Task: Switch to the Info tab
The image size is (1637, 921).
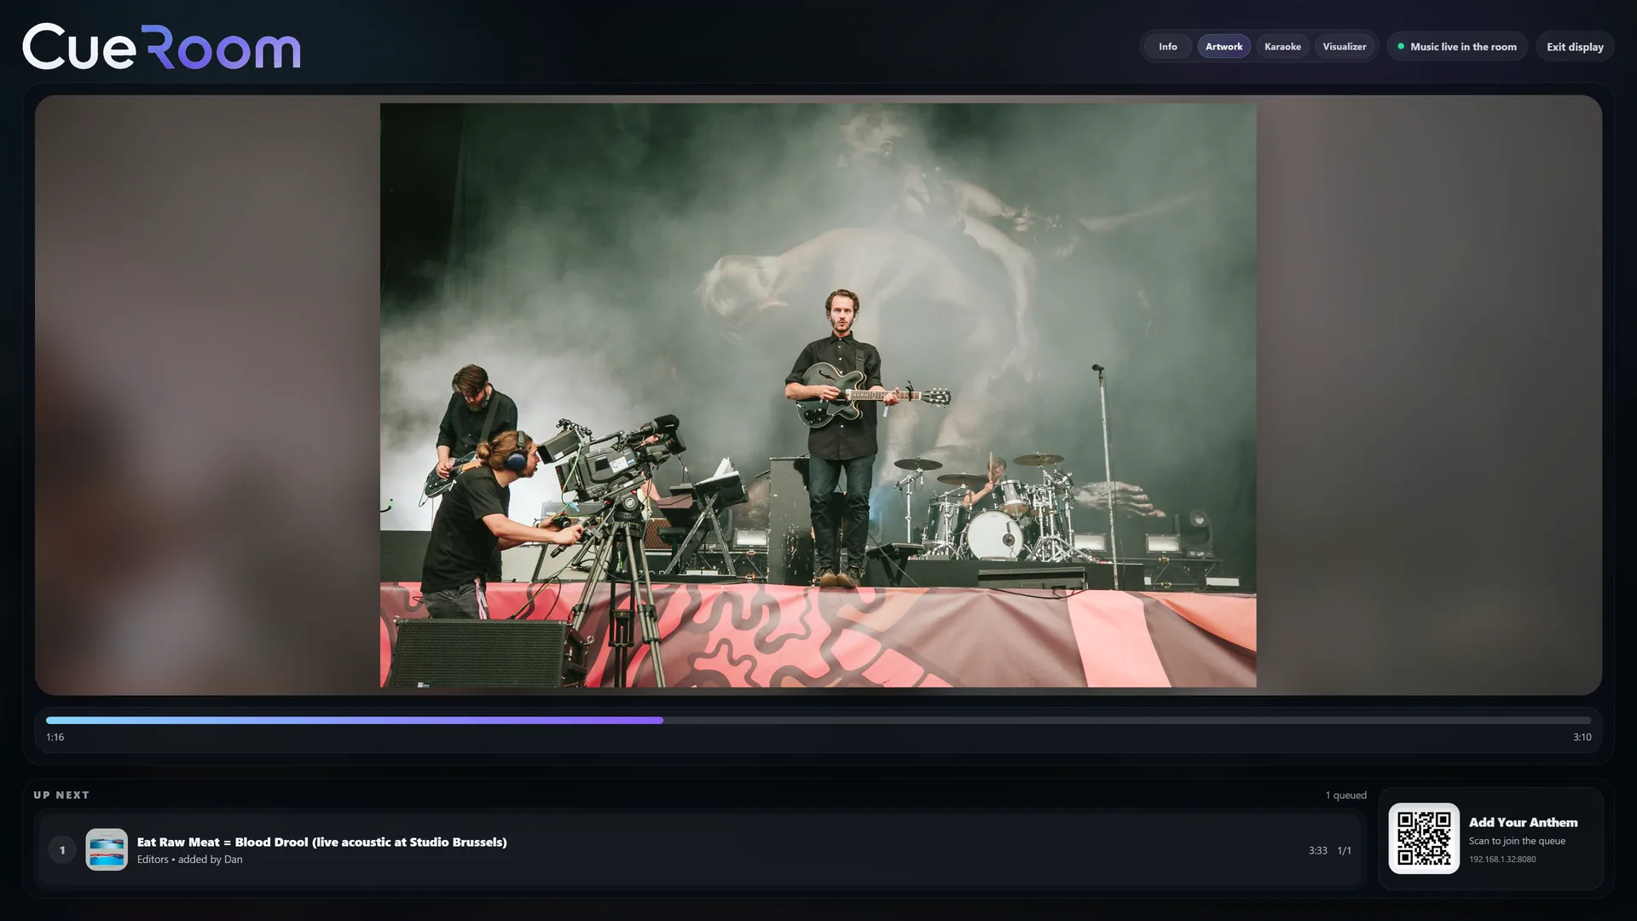Action: click(x=1167, y=46)
